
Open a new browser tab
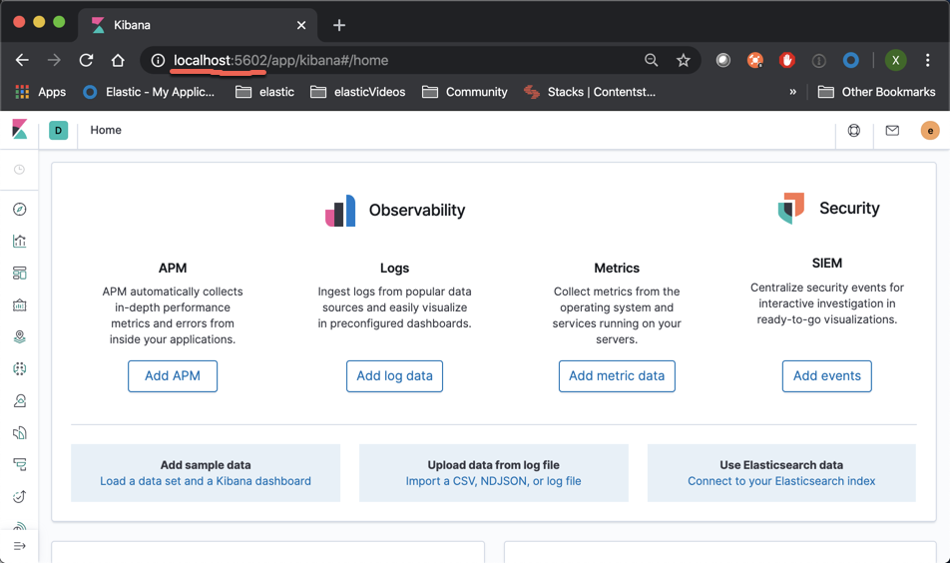pyautogui.click(x=339, y=25)
